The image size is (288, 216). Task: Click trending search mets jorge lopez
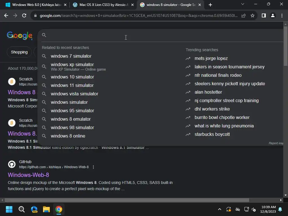(x=211, y=58)
